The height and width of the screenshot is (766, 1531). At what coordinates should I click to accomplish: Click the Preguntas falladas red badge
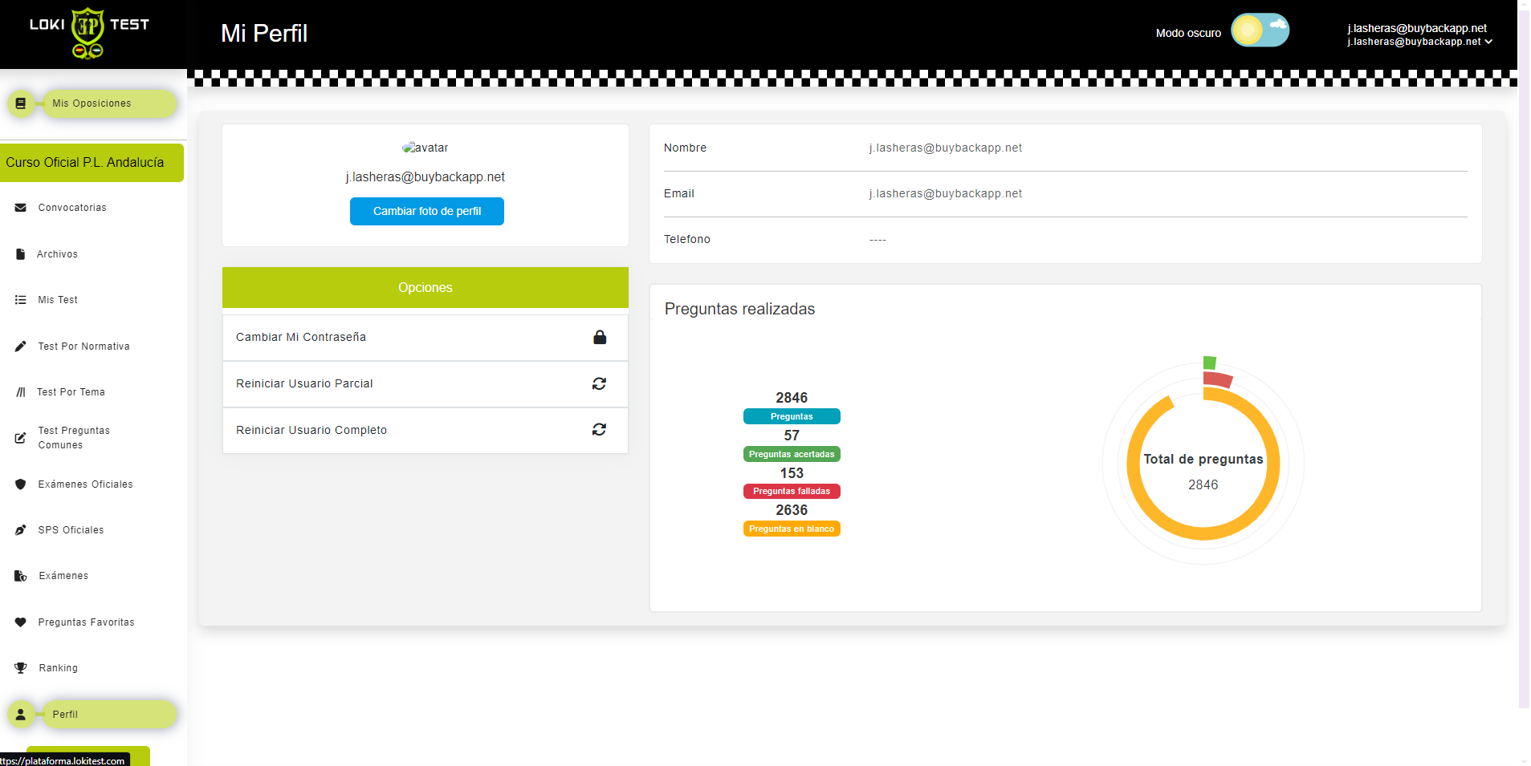[792, 491]
